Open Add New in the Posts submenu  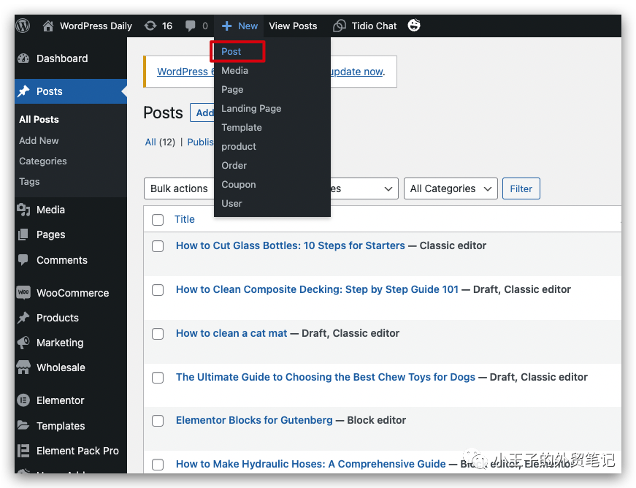coord(39,140)
